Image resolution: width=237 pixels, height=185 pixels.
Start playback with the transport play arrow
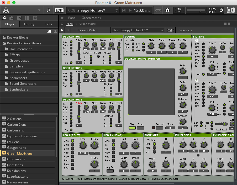(130, 10)
